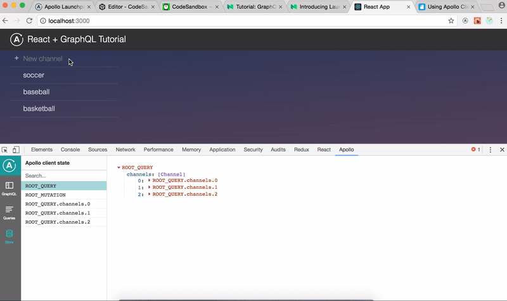This screenshot has width=507, height=301.
Task: Close the Apollo Launchpad tab
Action: point(89,7)
